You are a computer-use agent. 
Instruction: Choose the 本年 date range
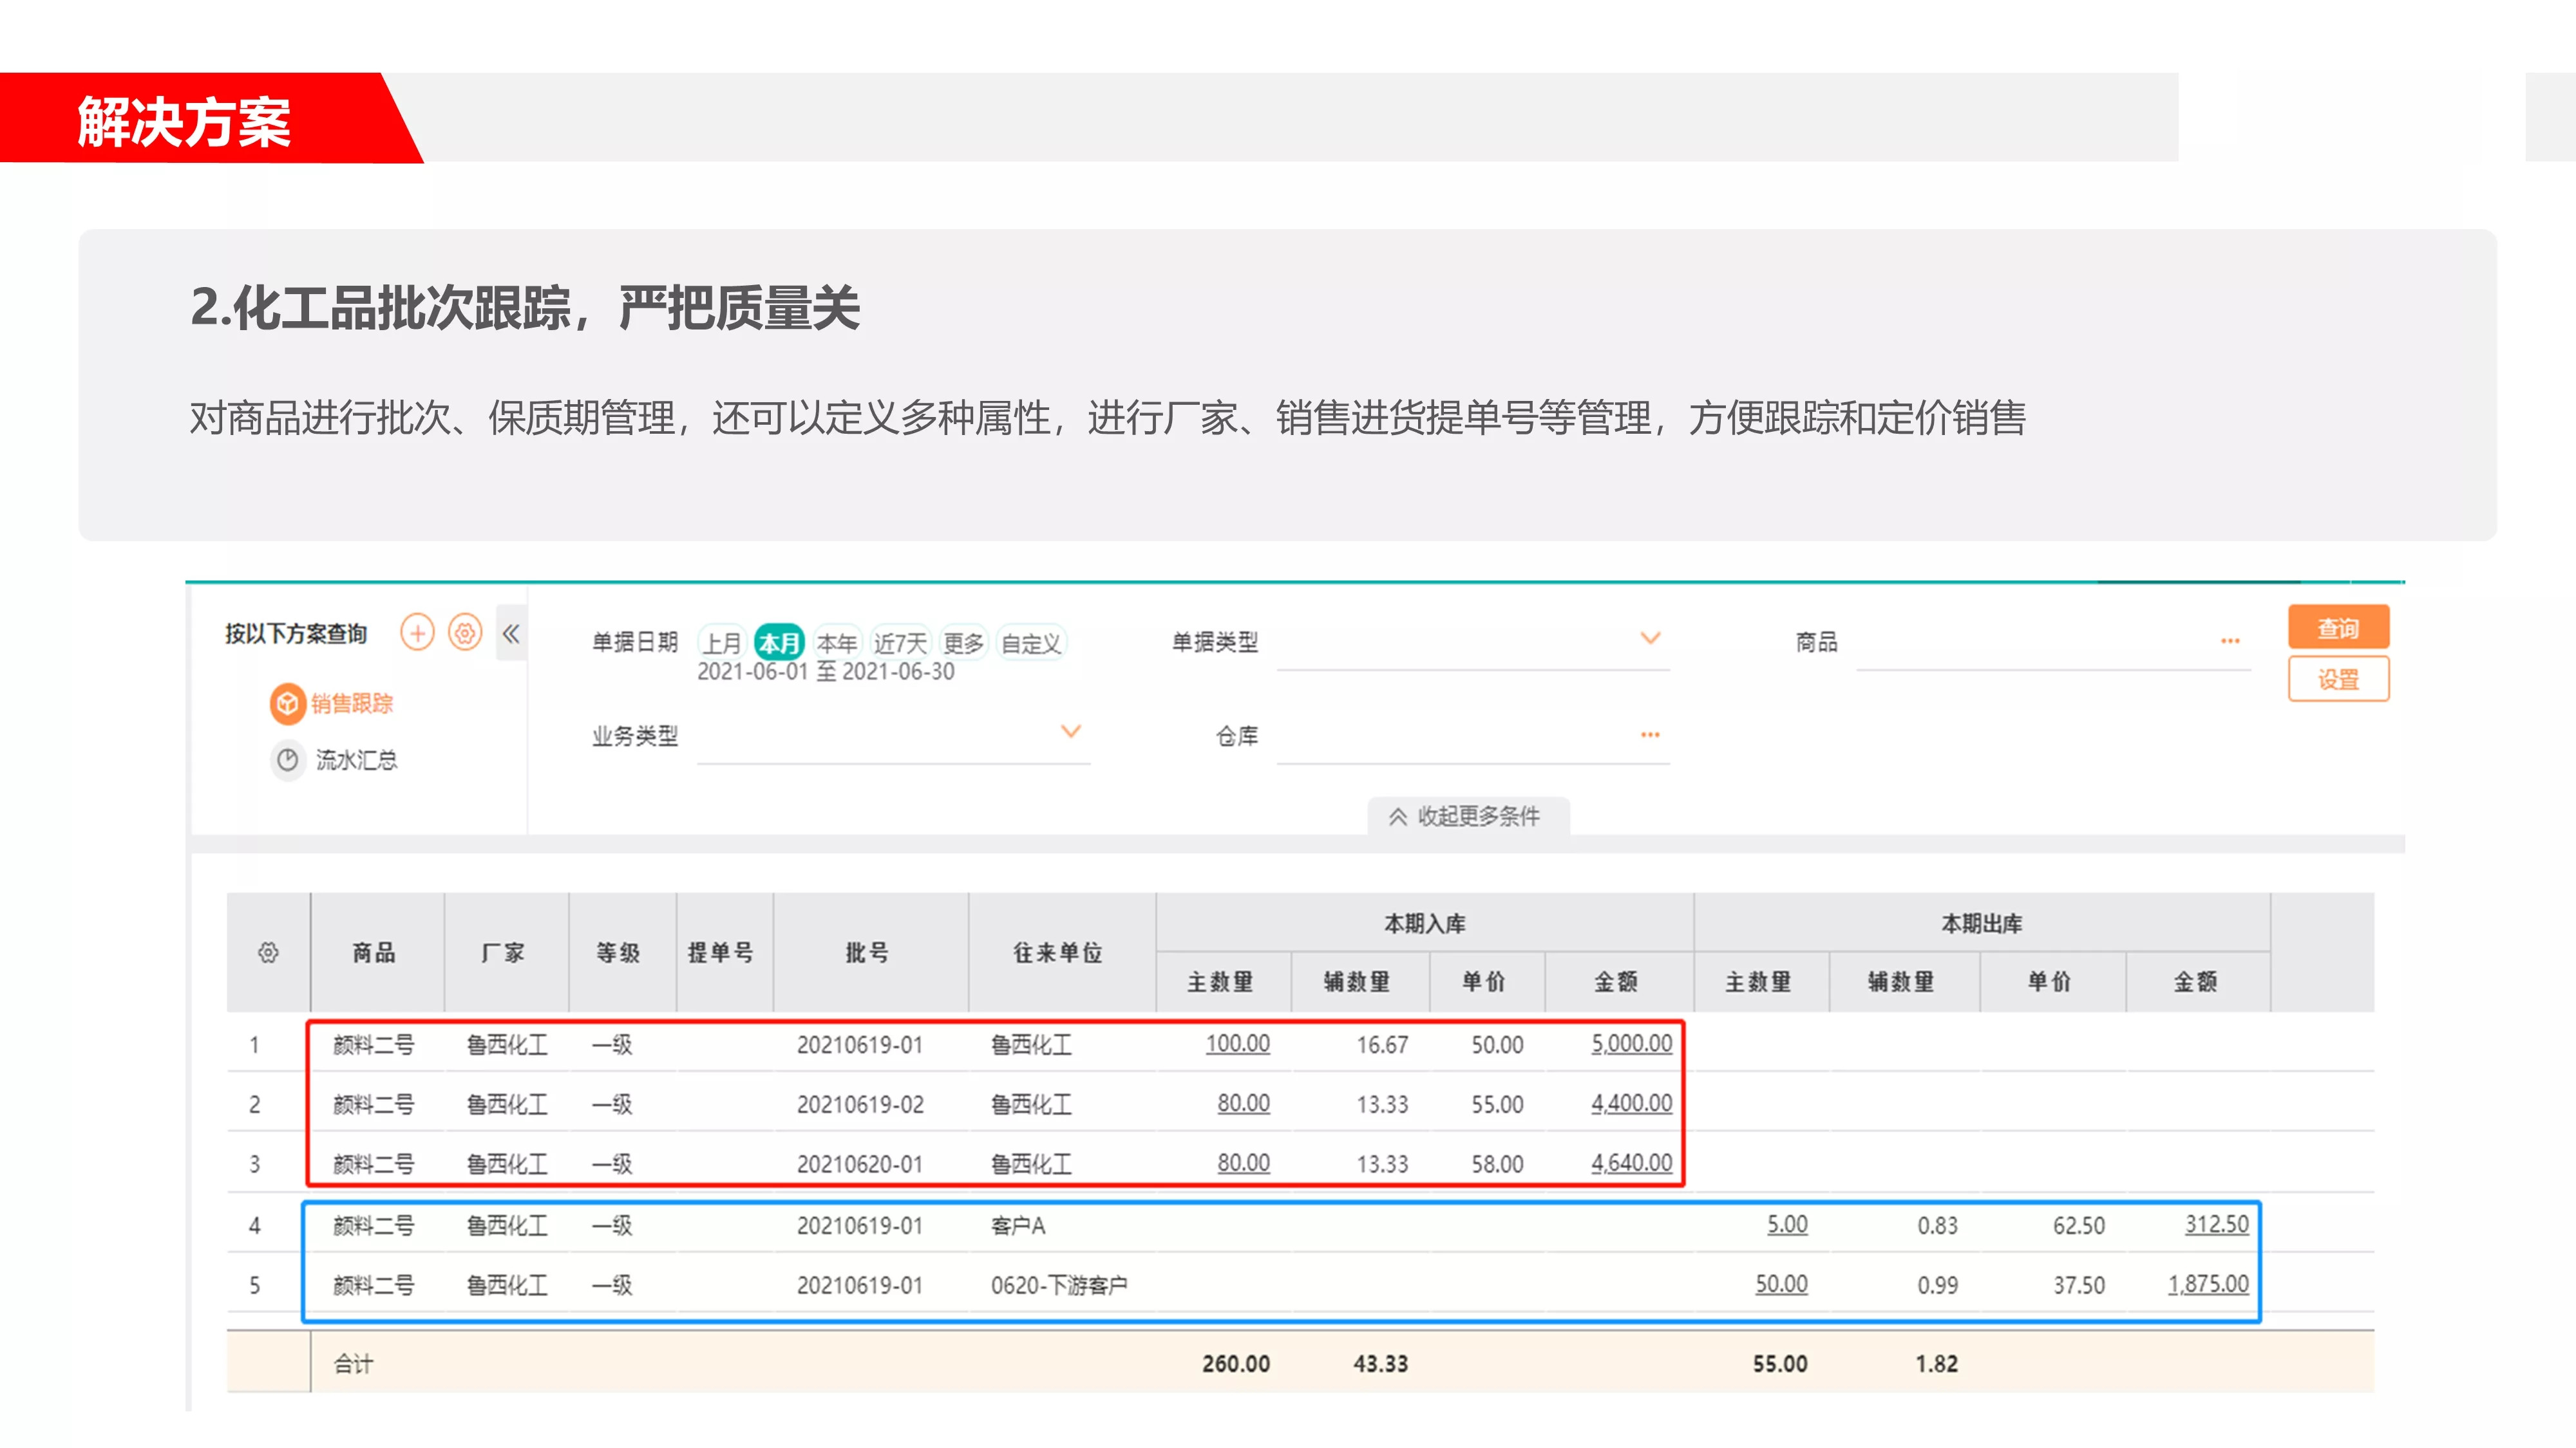tap(837, 642)
